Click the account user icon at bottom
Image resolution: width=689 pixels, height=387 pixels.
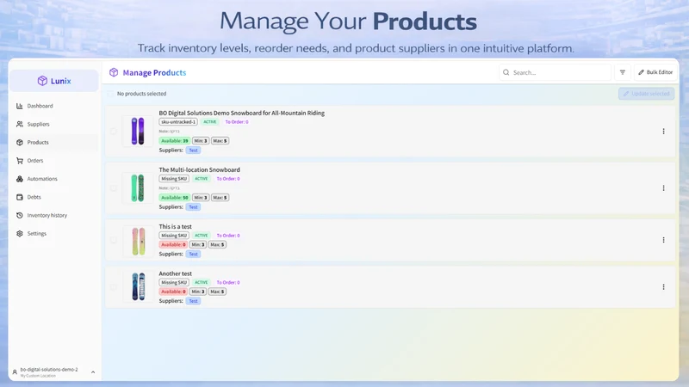[15, 372]
